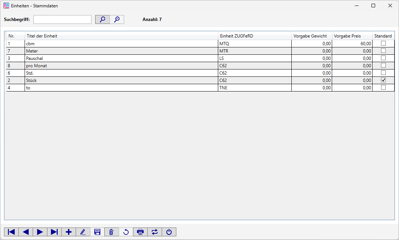Go to the next record
Image resolution: width=399 pixels, height=240 pixels.
click(x=40, y=232)
